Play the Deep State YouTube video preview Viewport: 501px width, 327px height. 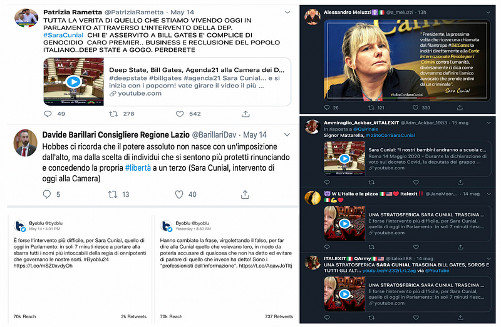click(73, 82)
